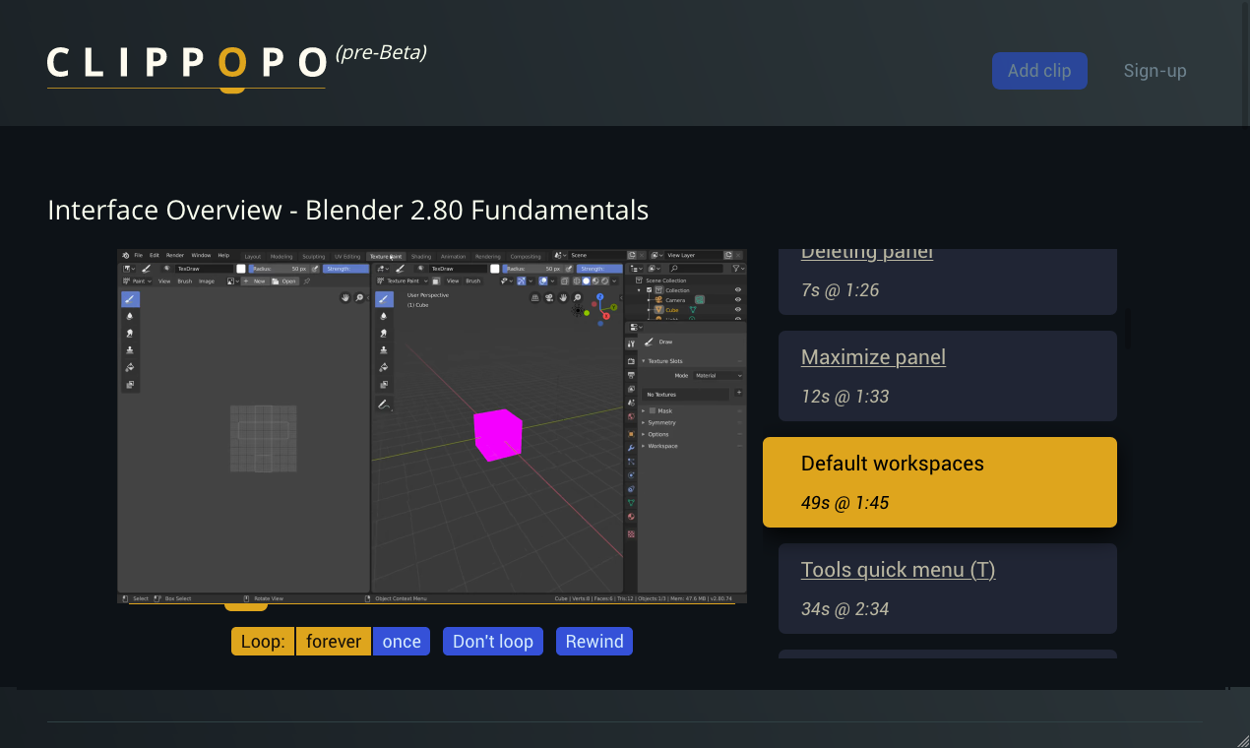Toggle the Camera's visibility eye in the Outliner
This screenshot has height=748, width=1250.
738,300
